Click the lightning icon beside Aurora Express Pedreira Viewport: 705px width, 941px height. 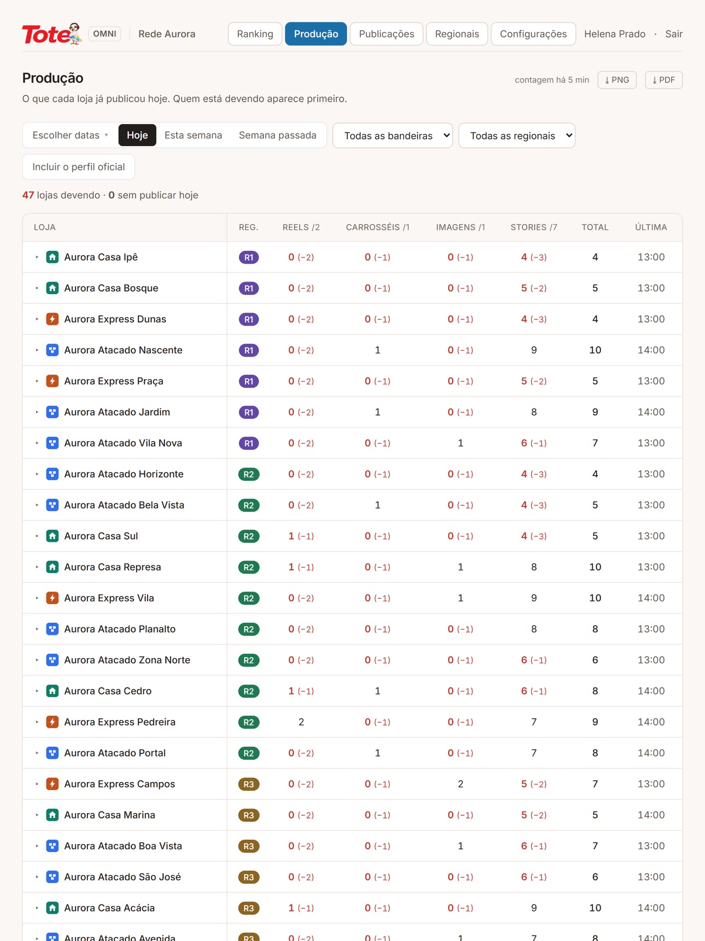coord(52,722)
